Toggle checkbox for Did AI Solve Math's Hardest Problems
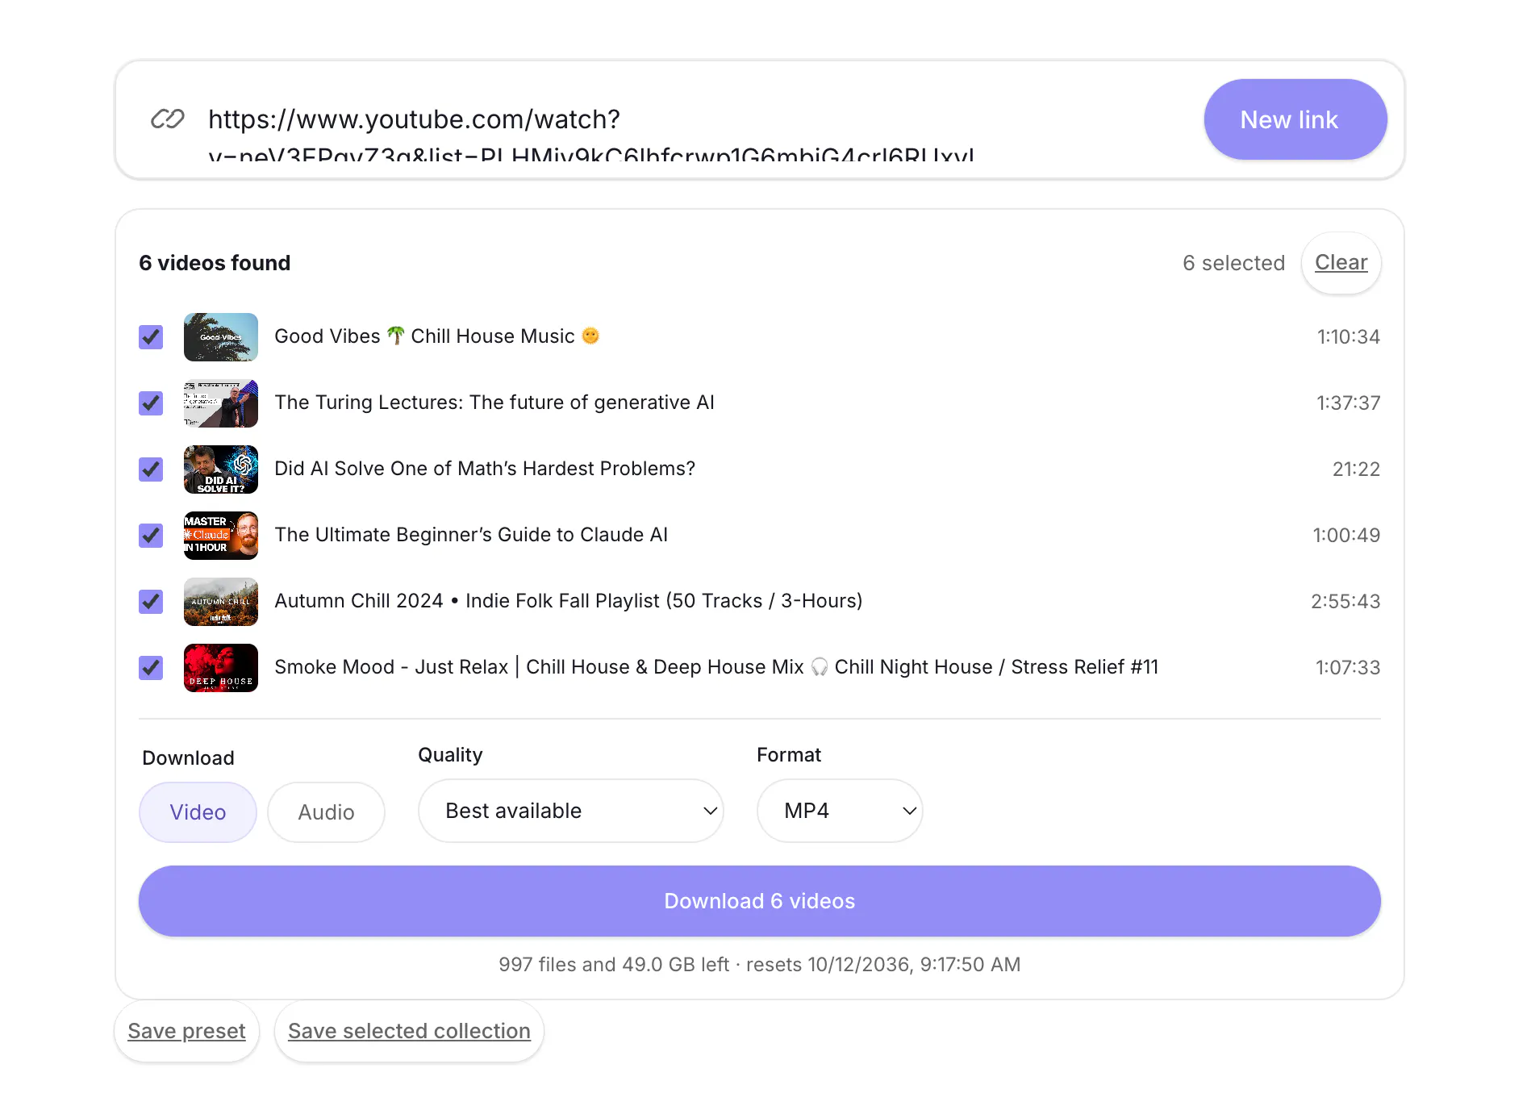 pyautogui.click(x=151, y=469)
